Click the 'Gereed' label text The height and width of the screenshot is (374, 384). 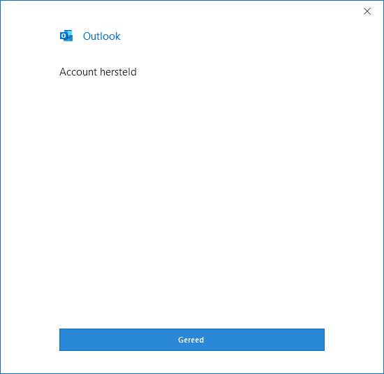(x=191, y=340)
